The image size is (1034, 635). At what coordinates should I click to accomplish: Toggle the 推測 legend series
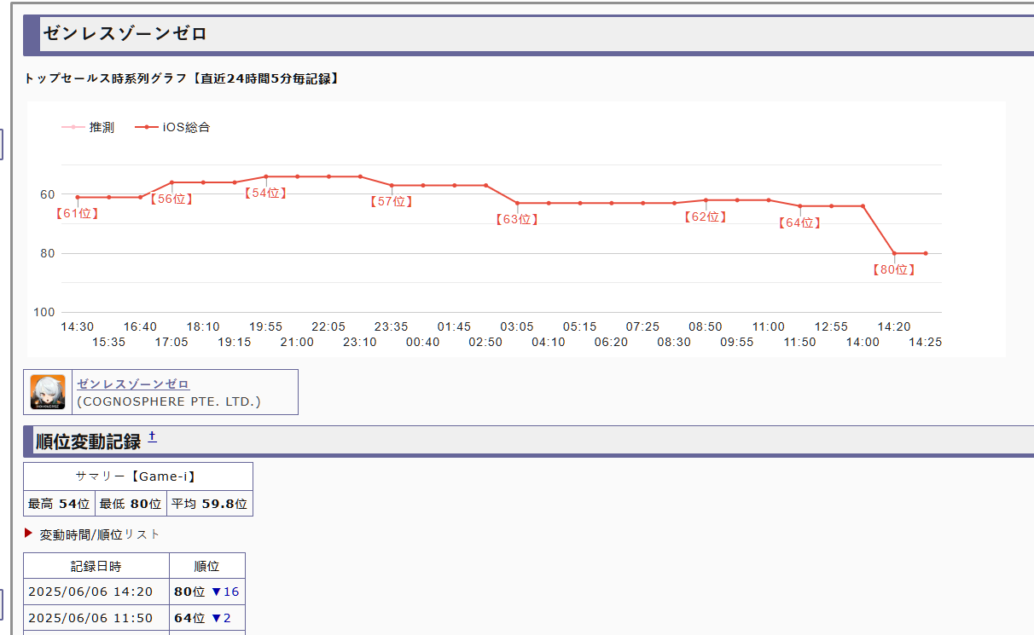coord(88,127)
